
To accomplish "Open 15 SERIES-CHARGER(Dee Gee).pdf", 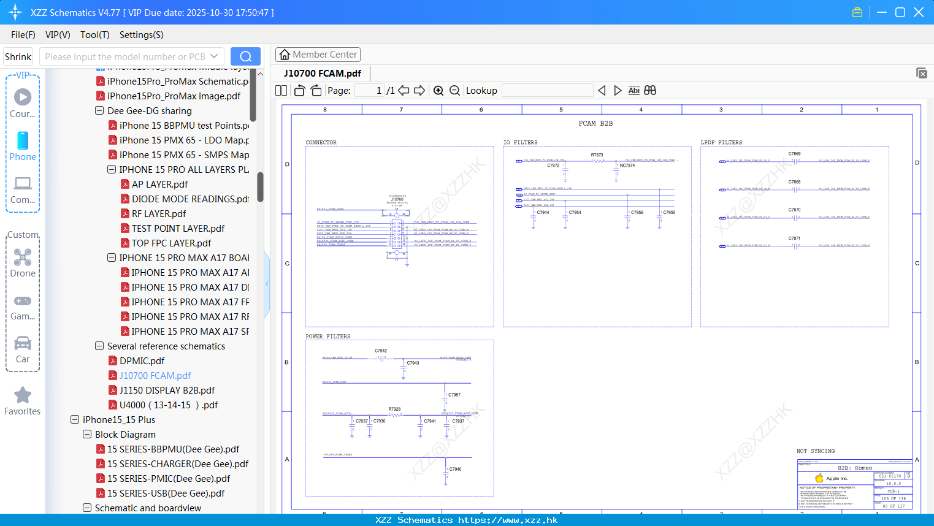I will click(x=178, y=463).
